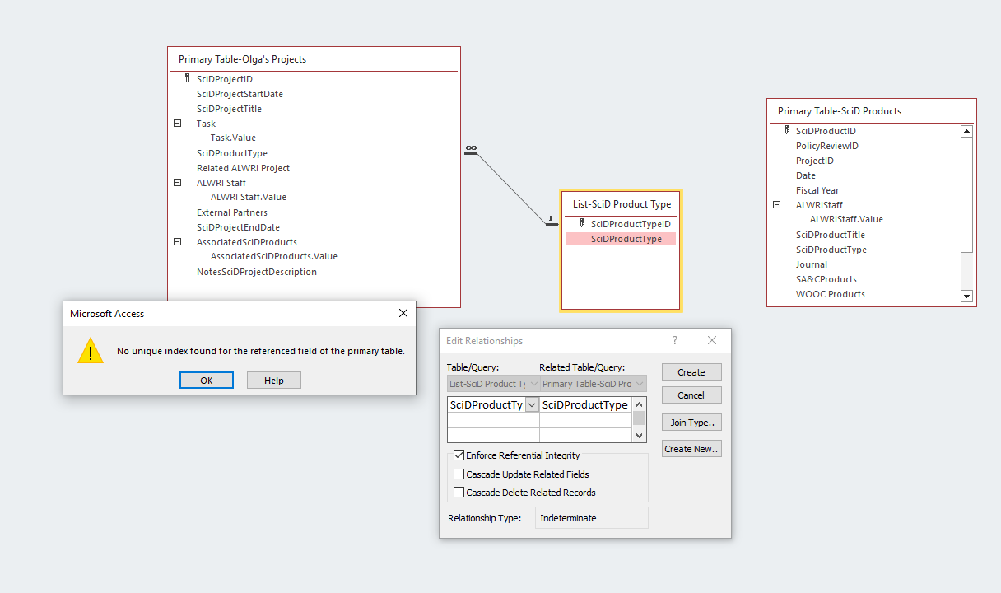The image size is (1001, 593).
Task: Click the scroll-down arrow in the SciD Products table
Action: (x=967, y=296)
